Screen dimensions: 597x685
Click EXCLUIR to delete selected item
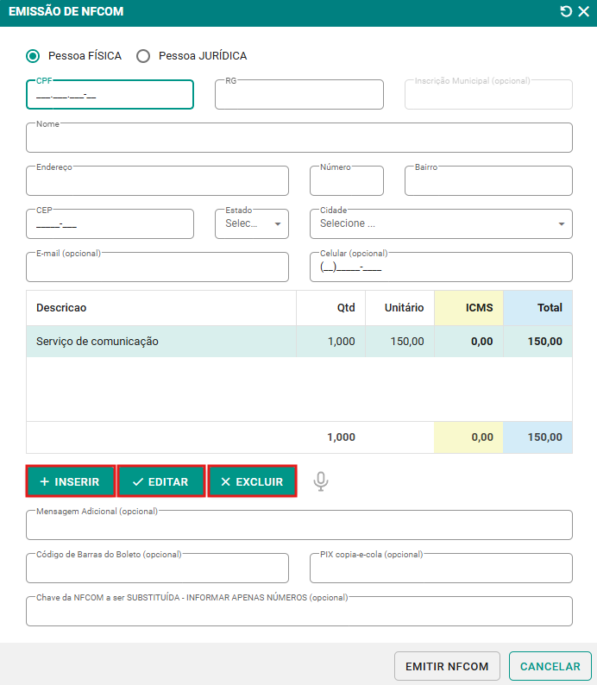tap(252, 481)
